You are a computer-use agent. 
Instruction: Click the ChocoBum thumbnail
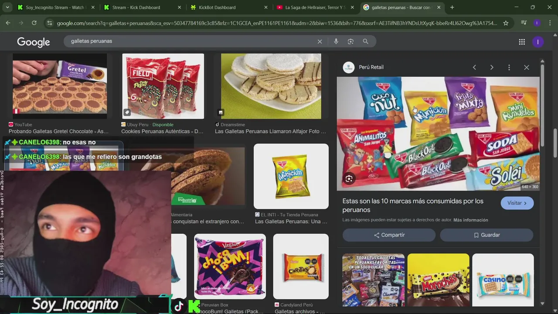[230, 266]
